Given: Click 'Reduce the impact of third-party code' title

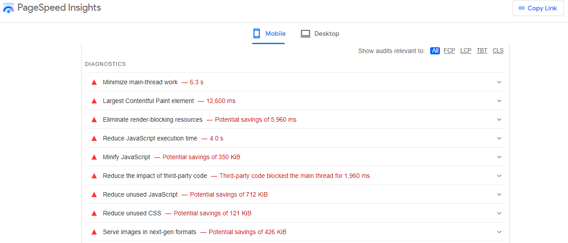Looking at the screenshot, I should (x=155, y=176).
